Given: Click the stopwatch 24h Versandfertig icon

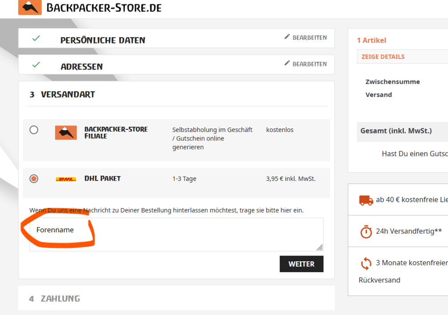Looking at the screenshot, I should (366, 231).
